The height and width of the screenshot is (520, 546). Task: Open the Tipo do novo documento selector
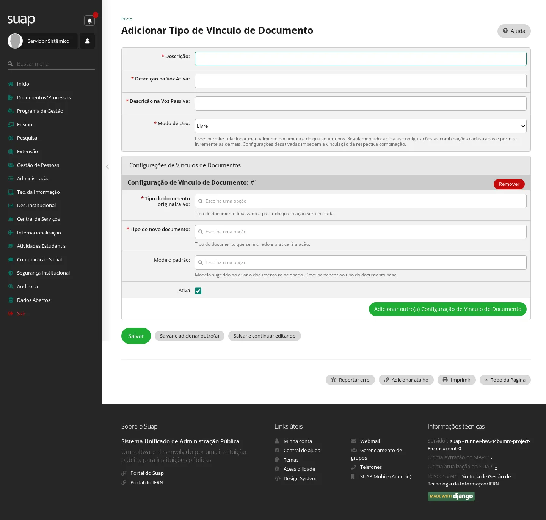tap(361, 232)
